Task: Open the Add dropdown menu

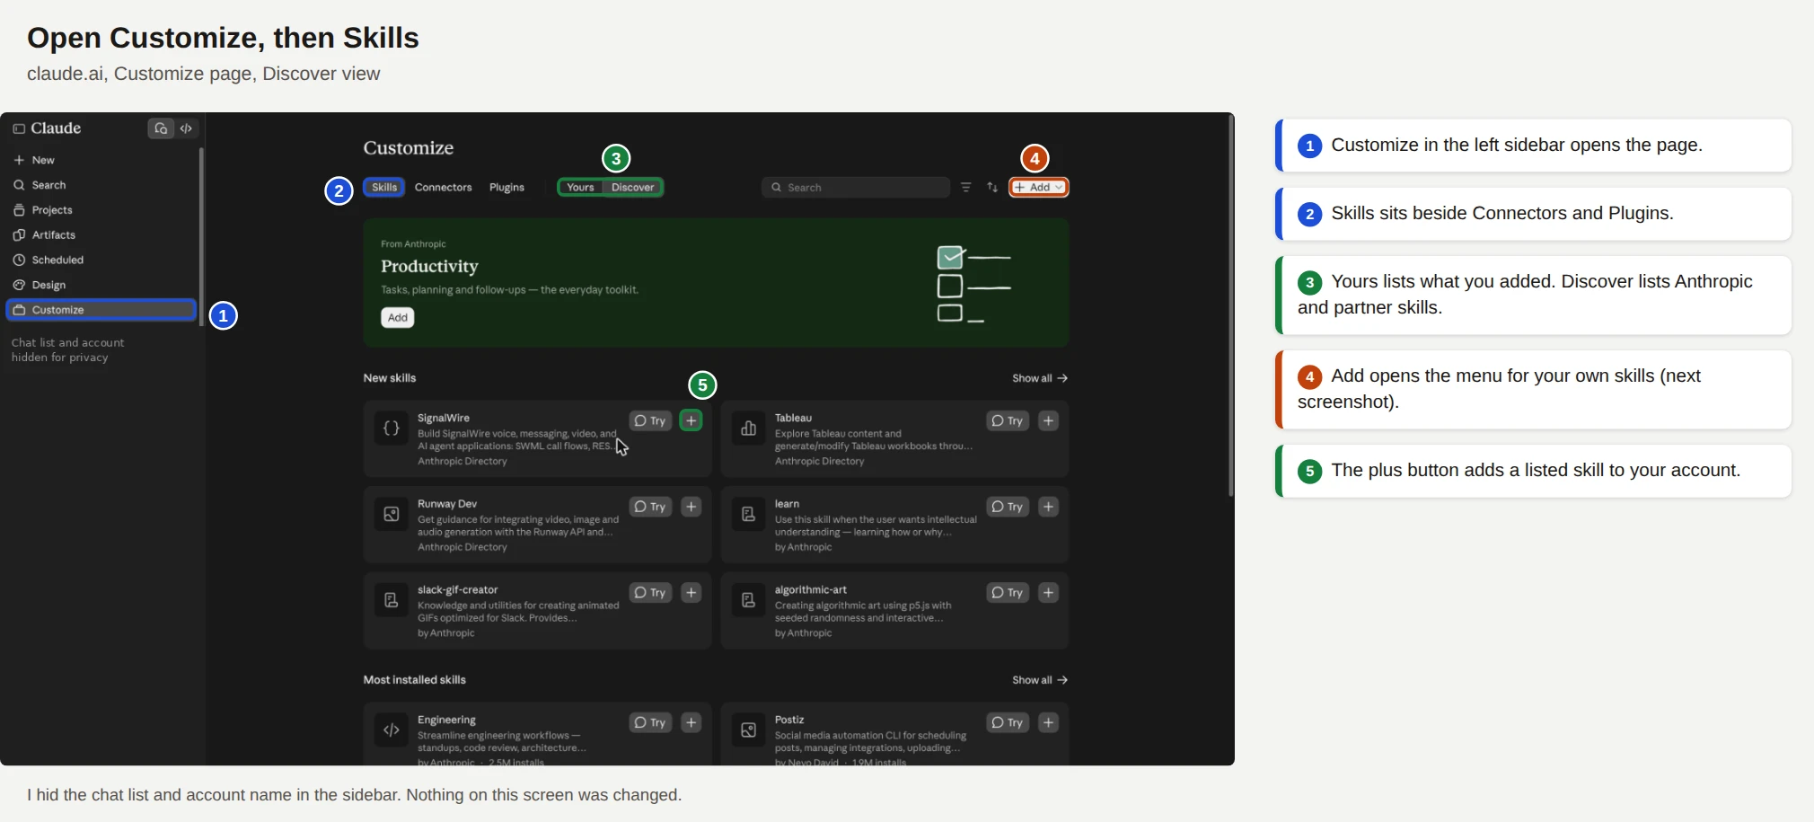Action: point(1039,187)
